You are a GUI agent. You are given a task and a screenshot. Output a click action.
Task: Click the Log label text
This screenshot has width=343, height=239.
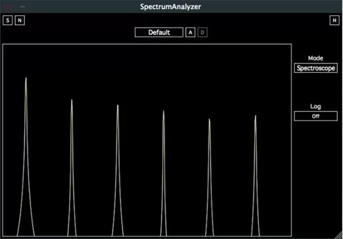315,107
